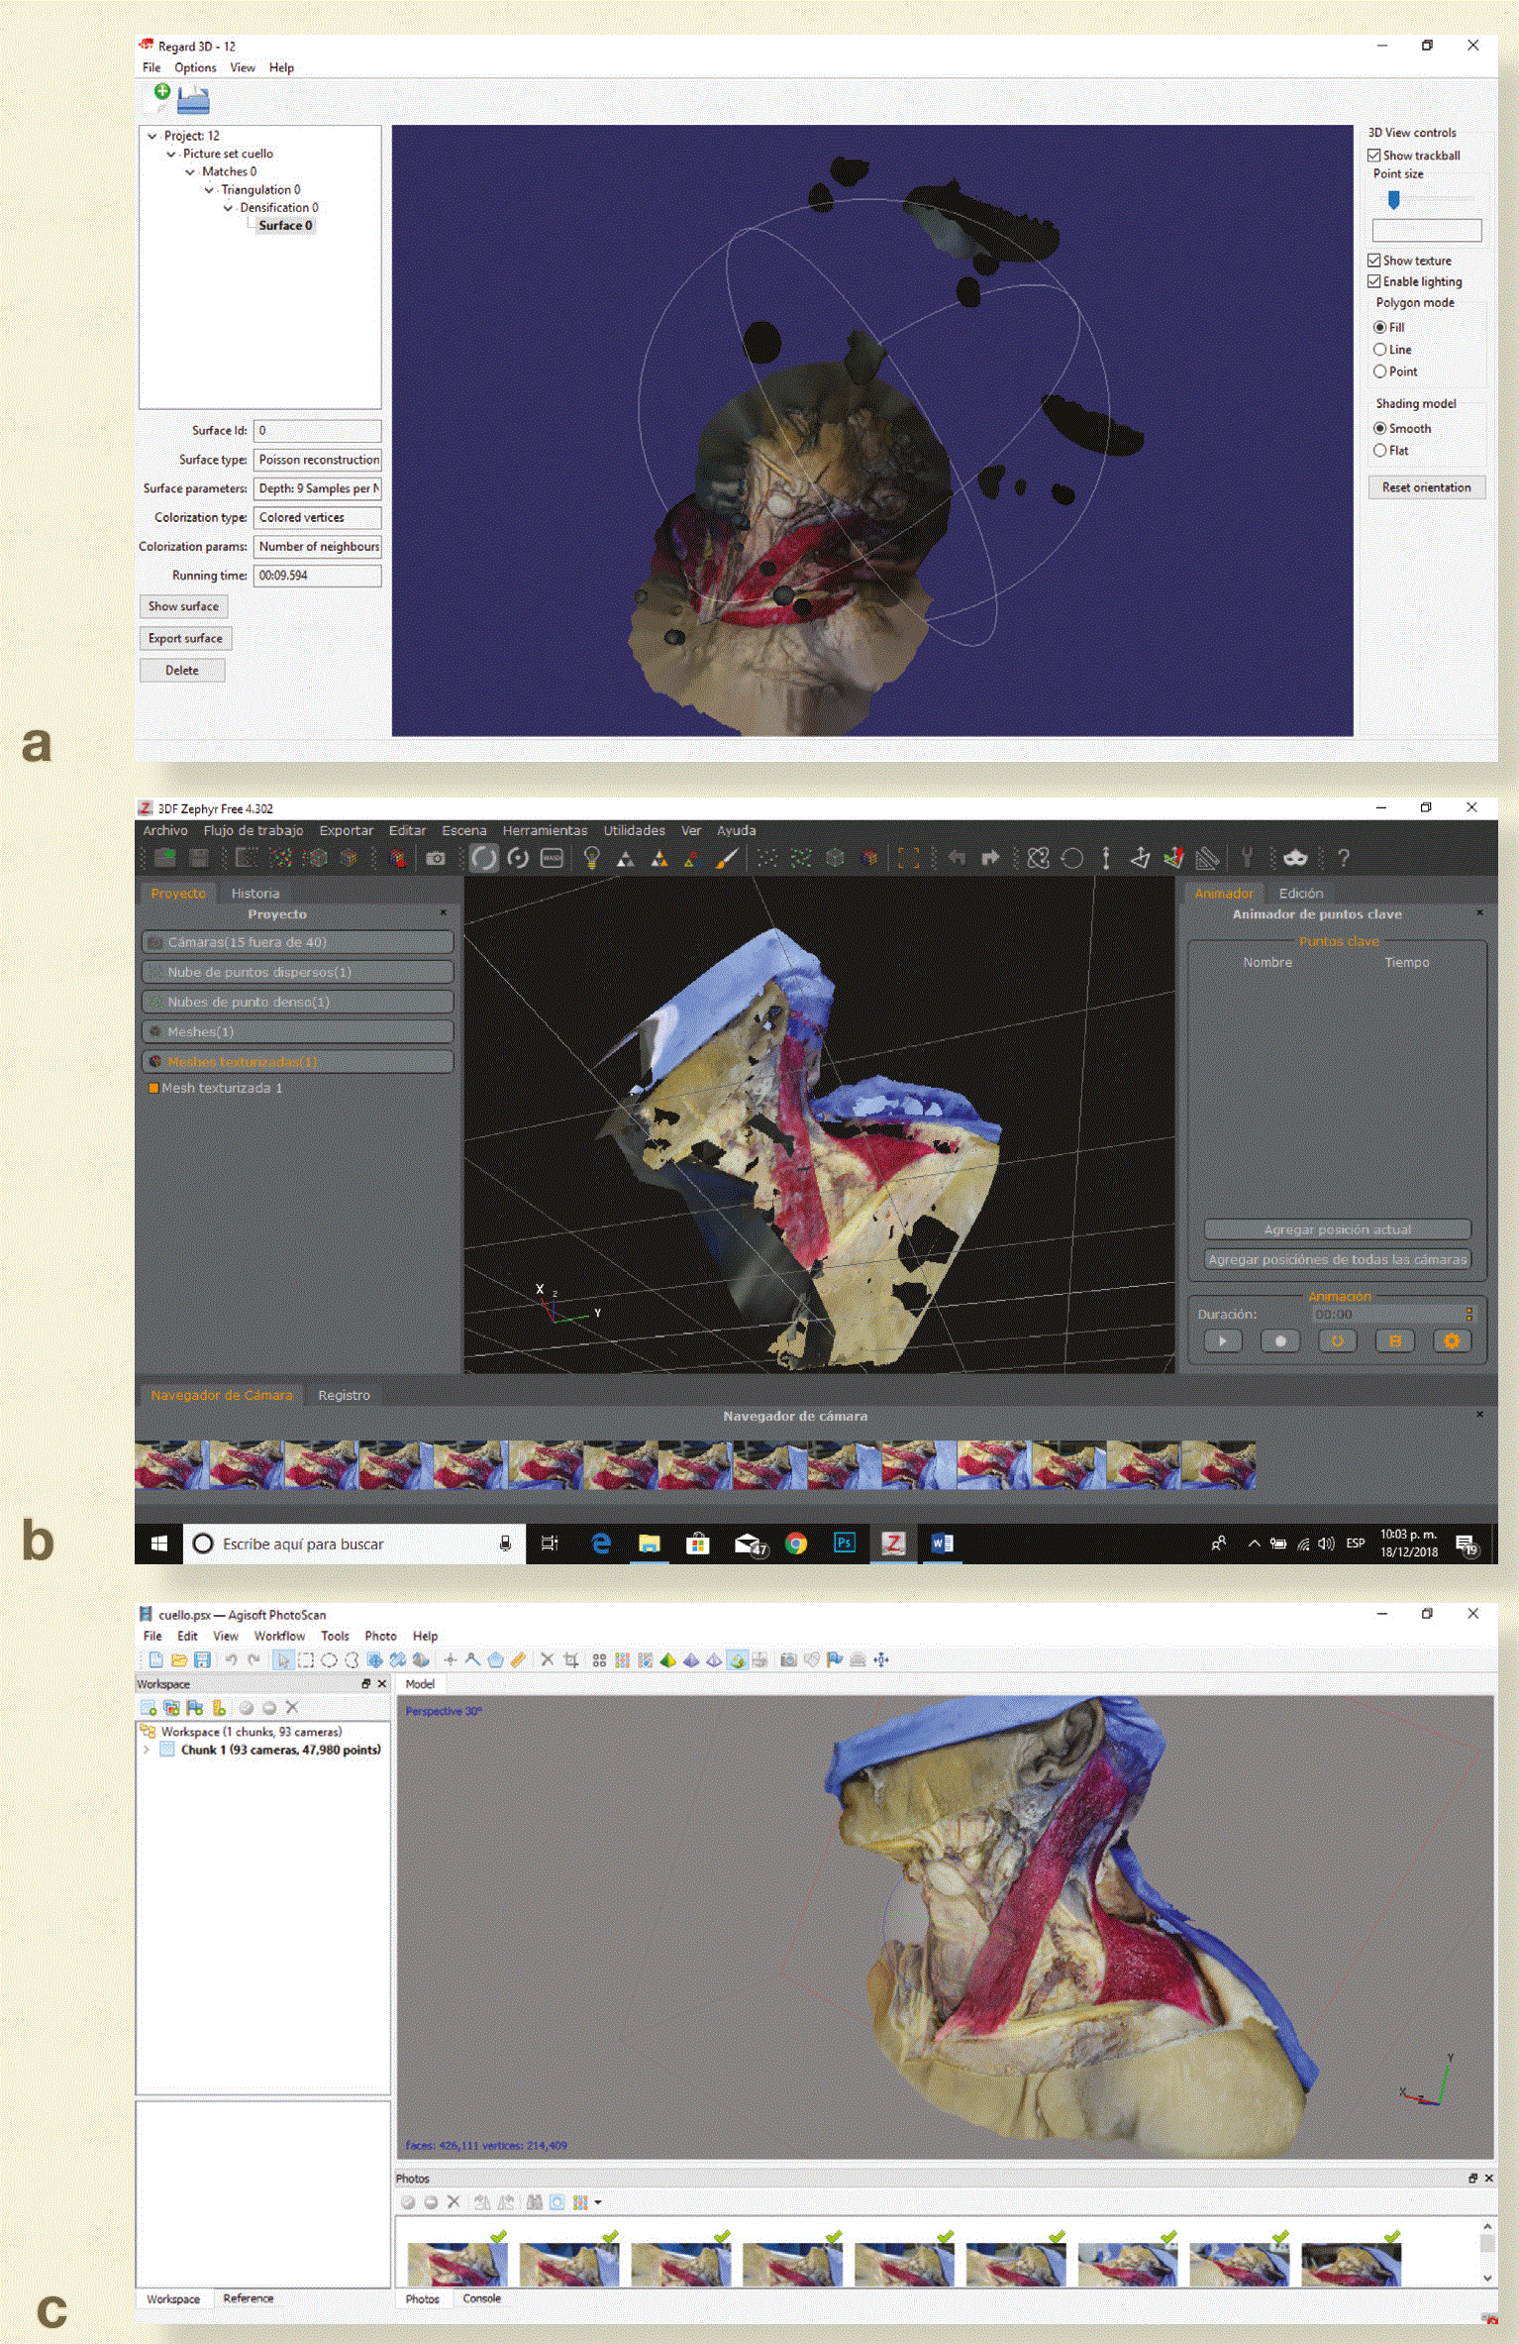1519x2344 pixels.
Task: Select the ruler measurement tool in PhotoScan
Action: point(518,1660)
